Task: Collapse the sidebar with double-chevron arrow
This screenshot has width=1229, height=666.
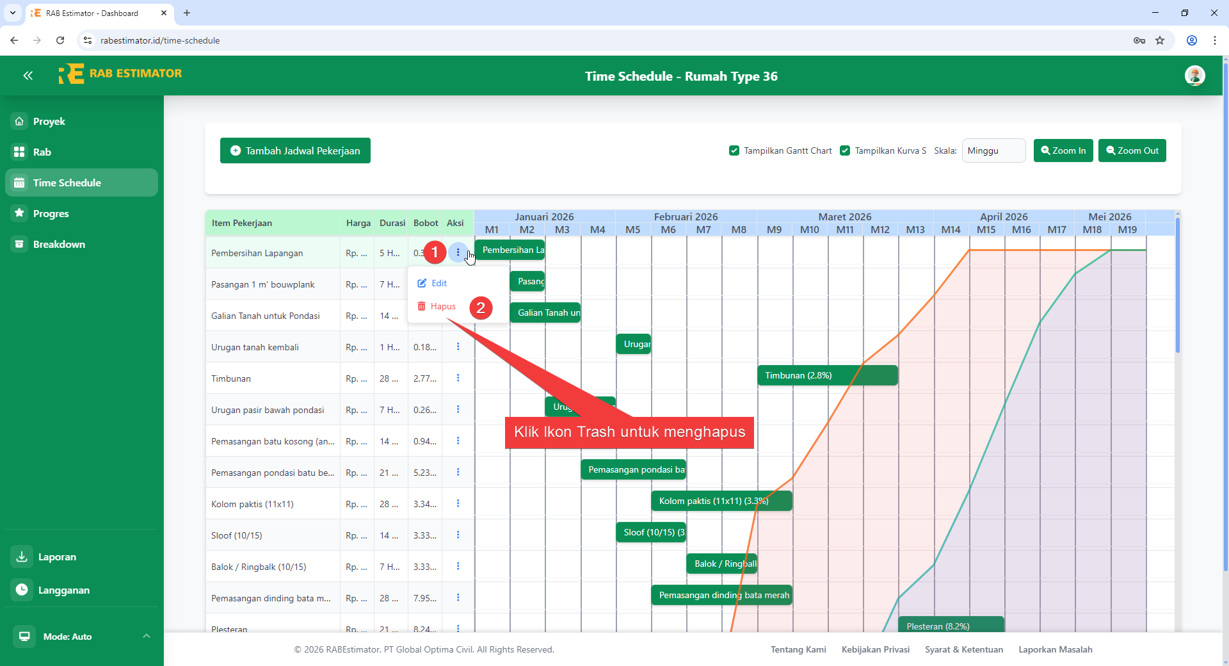Action: 28,76
